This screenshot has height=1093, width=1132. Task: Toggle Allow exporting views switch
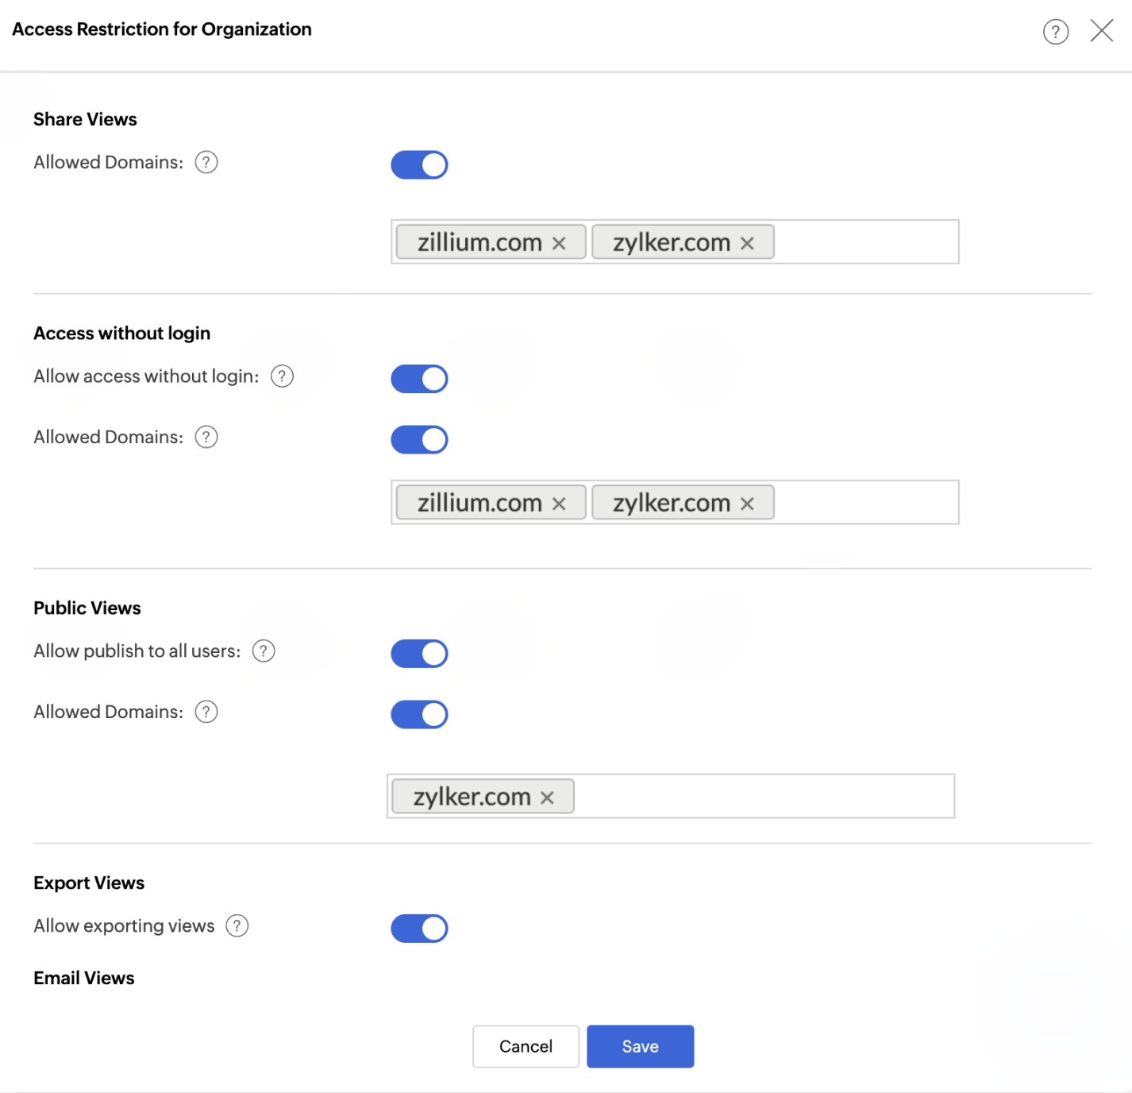(419, 929)
